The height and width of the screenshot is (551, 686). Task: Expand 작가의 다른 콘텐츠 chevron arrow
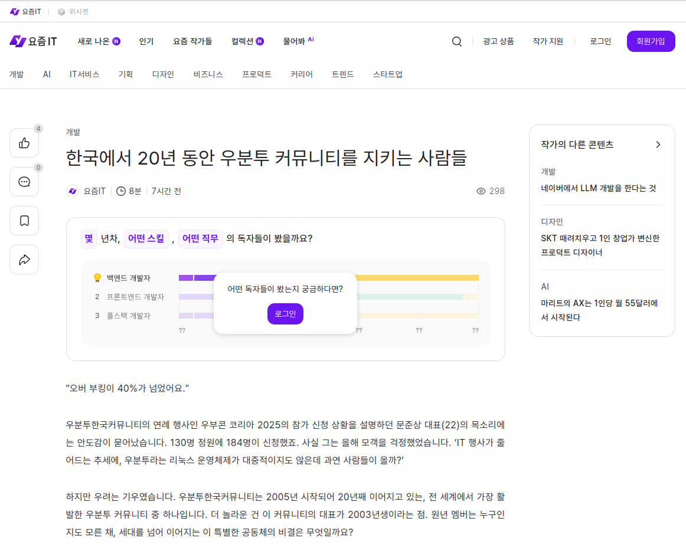click(658, 145)
